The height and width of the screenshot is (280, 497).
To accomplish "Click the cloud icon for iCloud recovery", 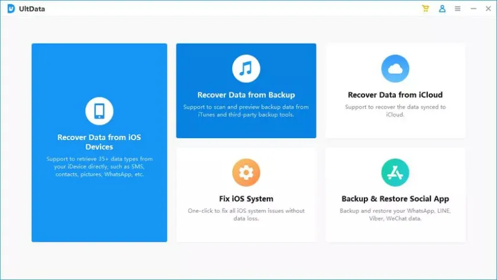I will (395, 69).
